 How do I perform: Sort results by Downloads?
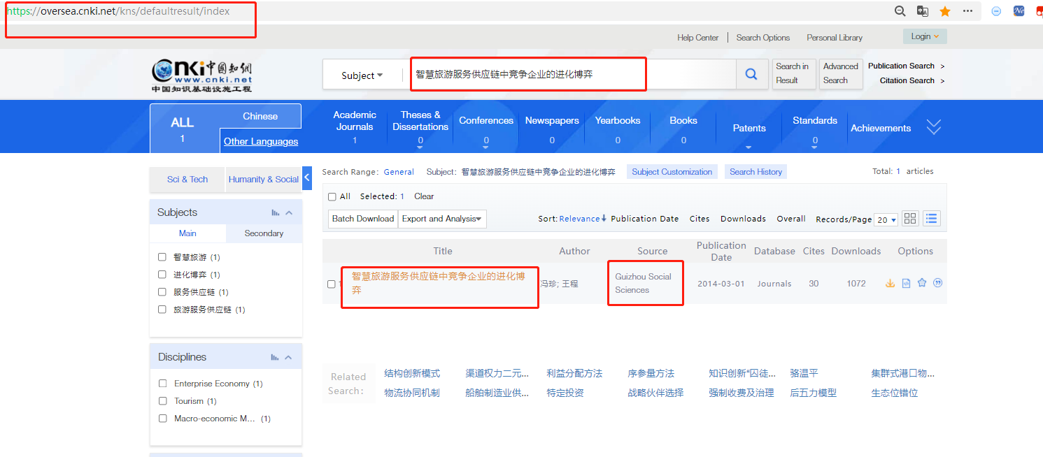tap(743, 219)
